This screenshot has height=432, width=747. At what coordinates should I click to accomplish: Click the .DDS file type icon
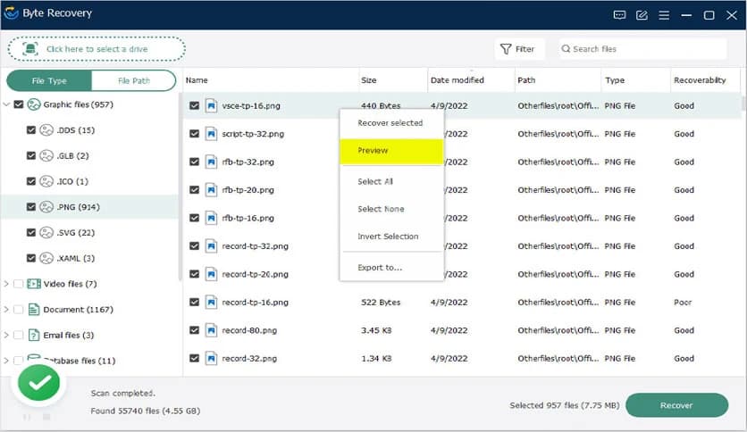(46, 130)
